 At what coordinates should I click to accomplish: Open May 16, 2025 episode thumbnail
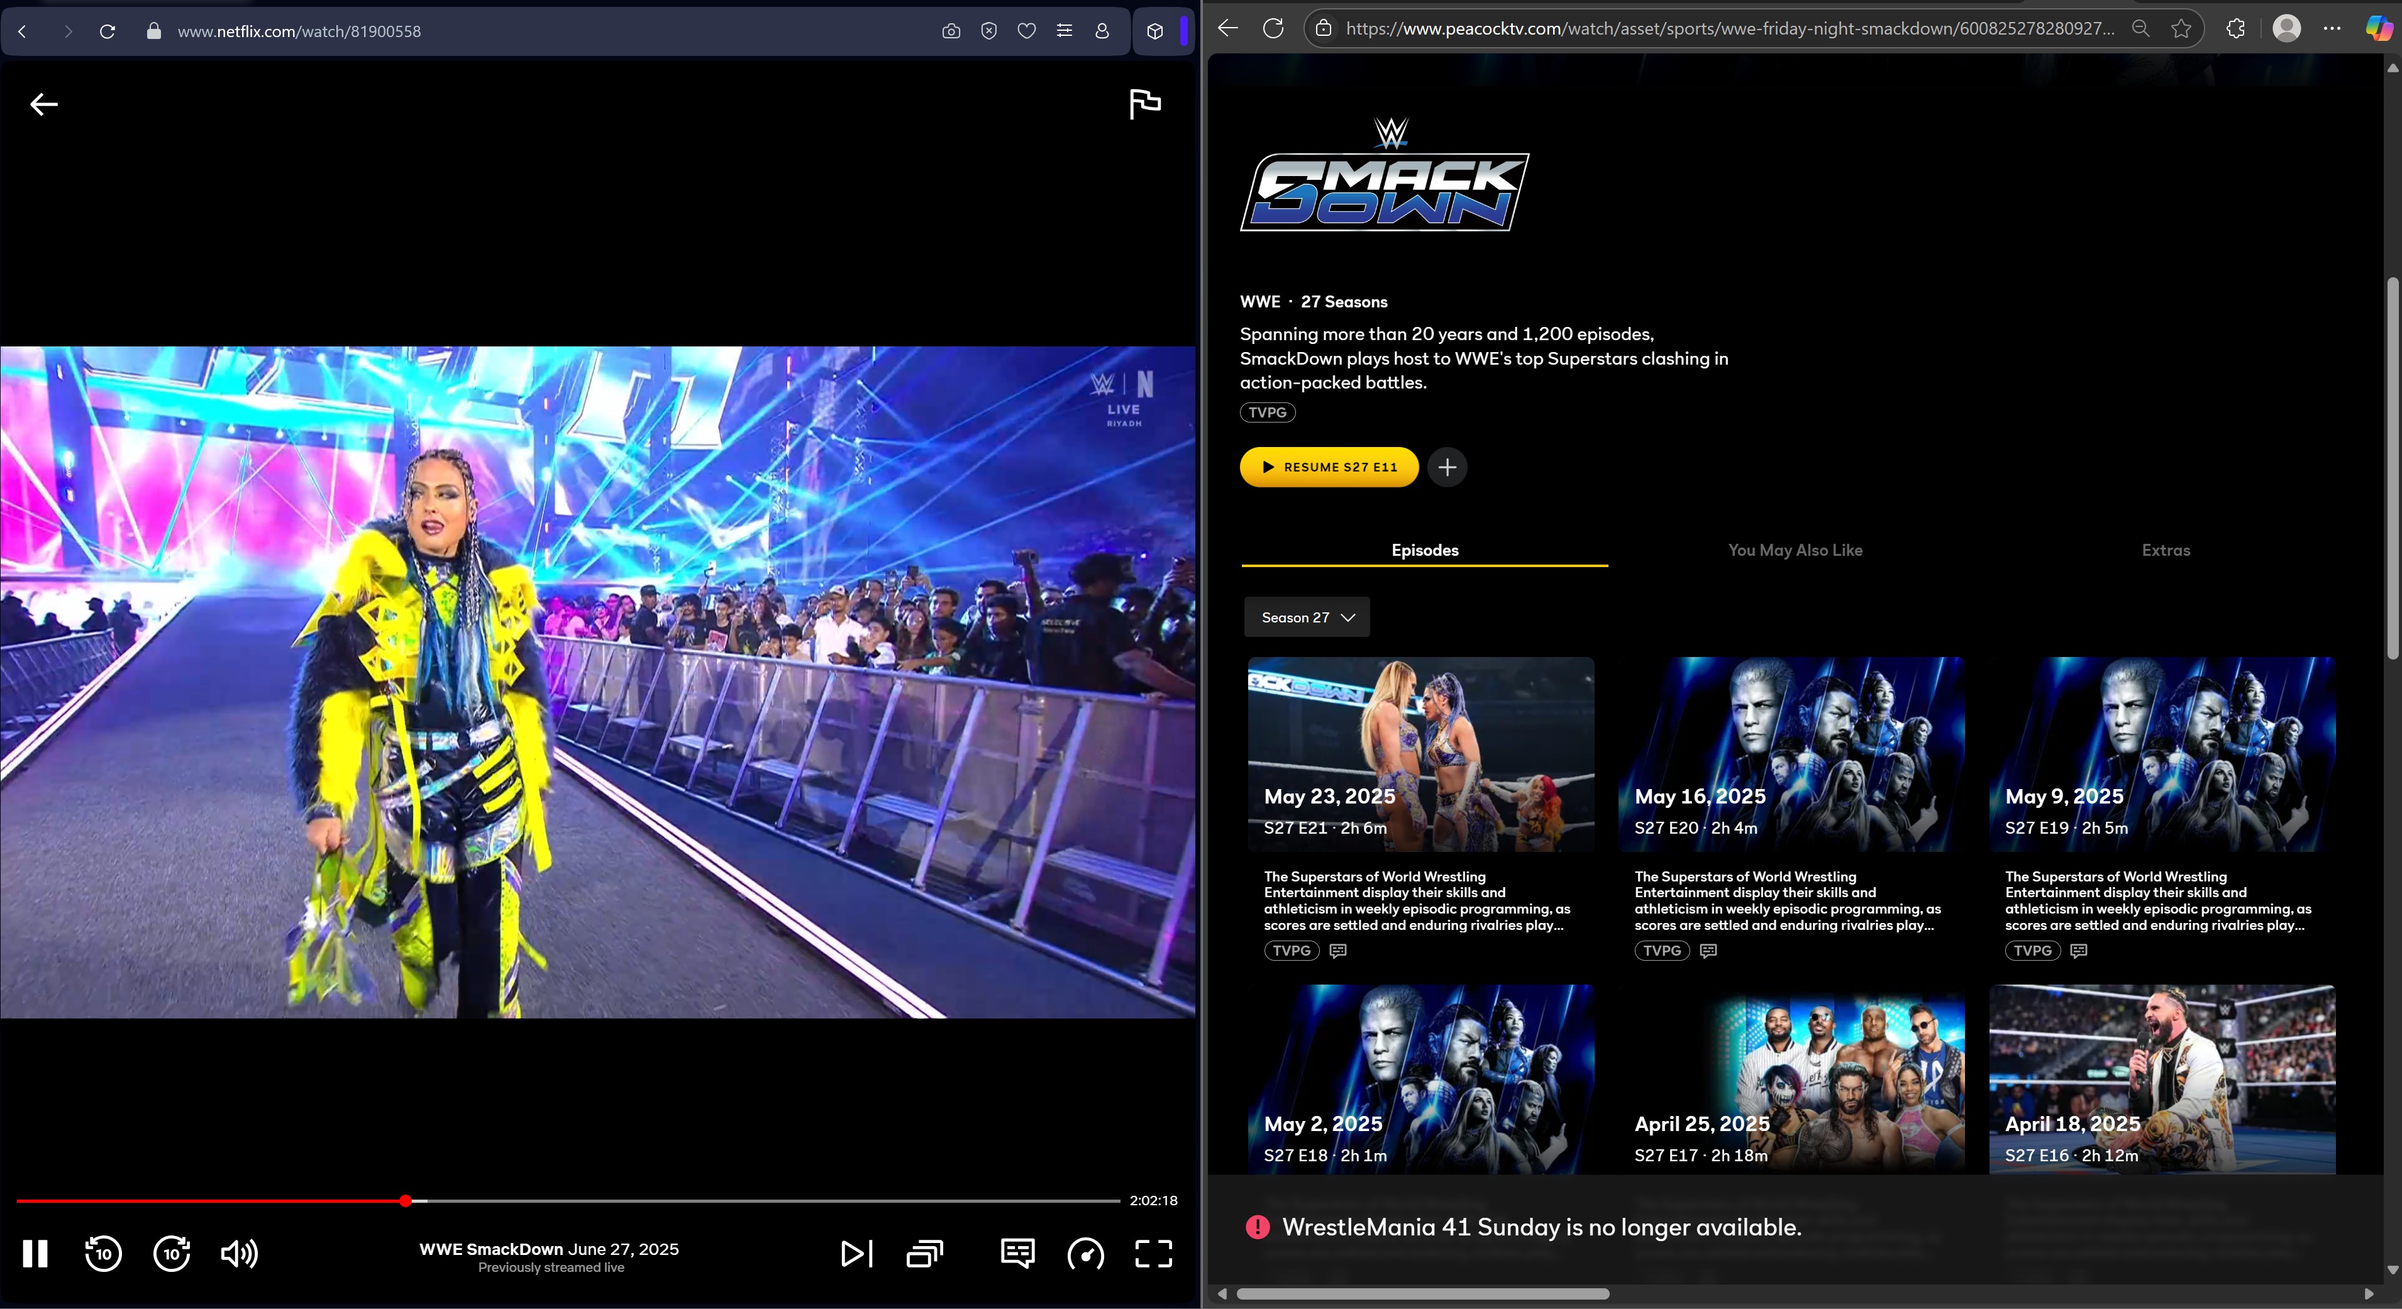point(1791,754)
